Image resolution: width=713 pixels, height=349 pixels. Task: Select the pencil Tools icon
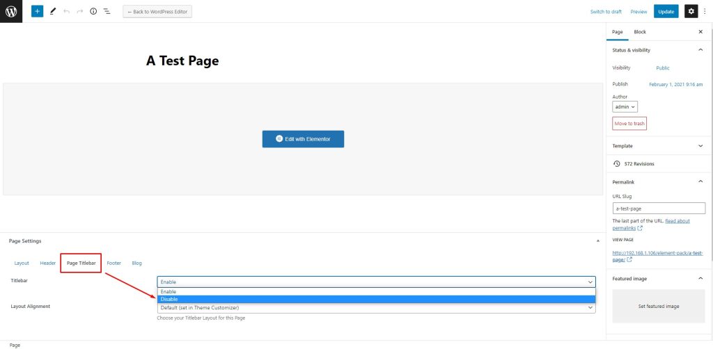click(53, 11)
